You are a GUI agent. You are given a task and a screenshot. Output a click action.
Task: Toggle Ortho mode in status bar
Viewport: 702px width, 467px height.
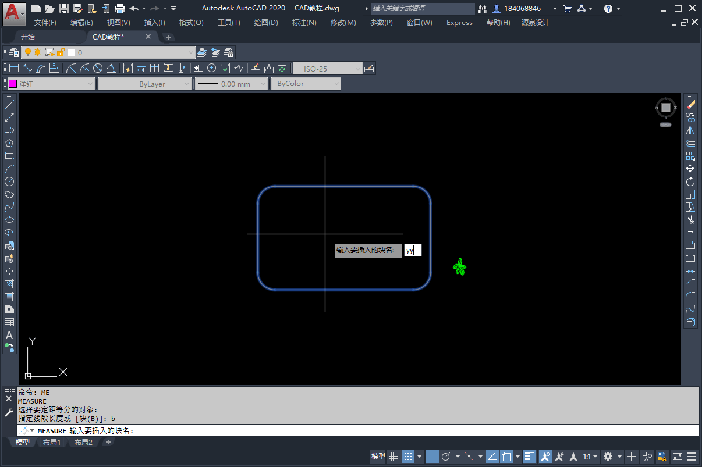point(432,457)
